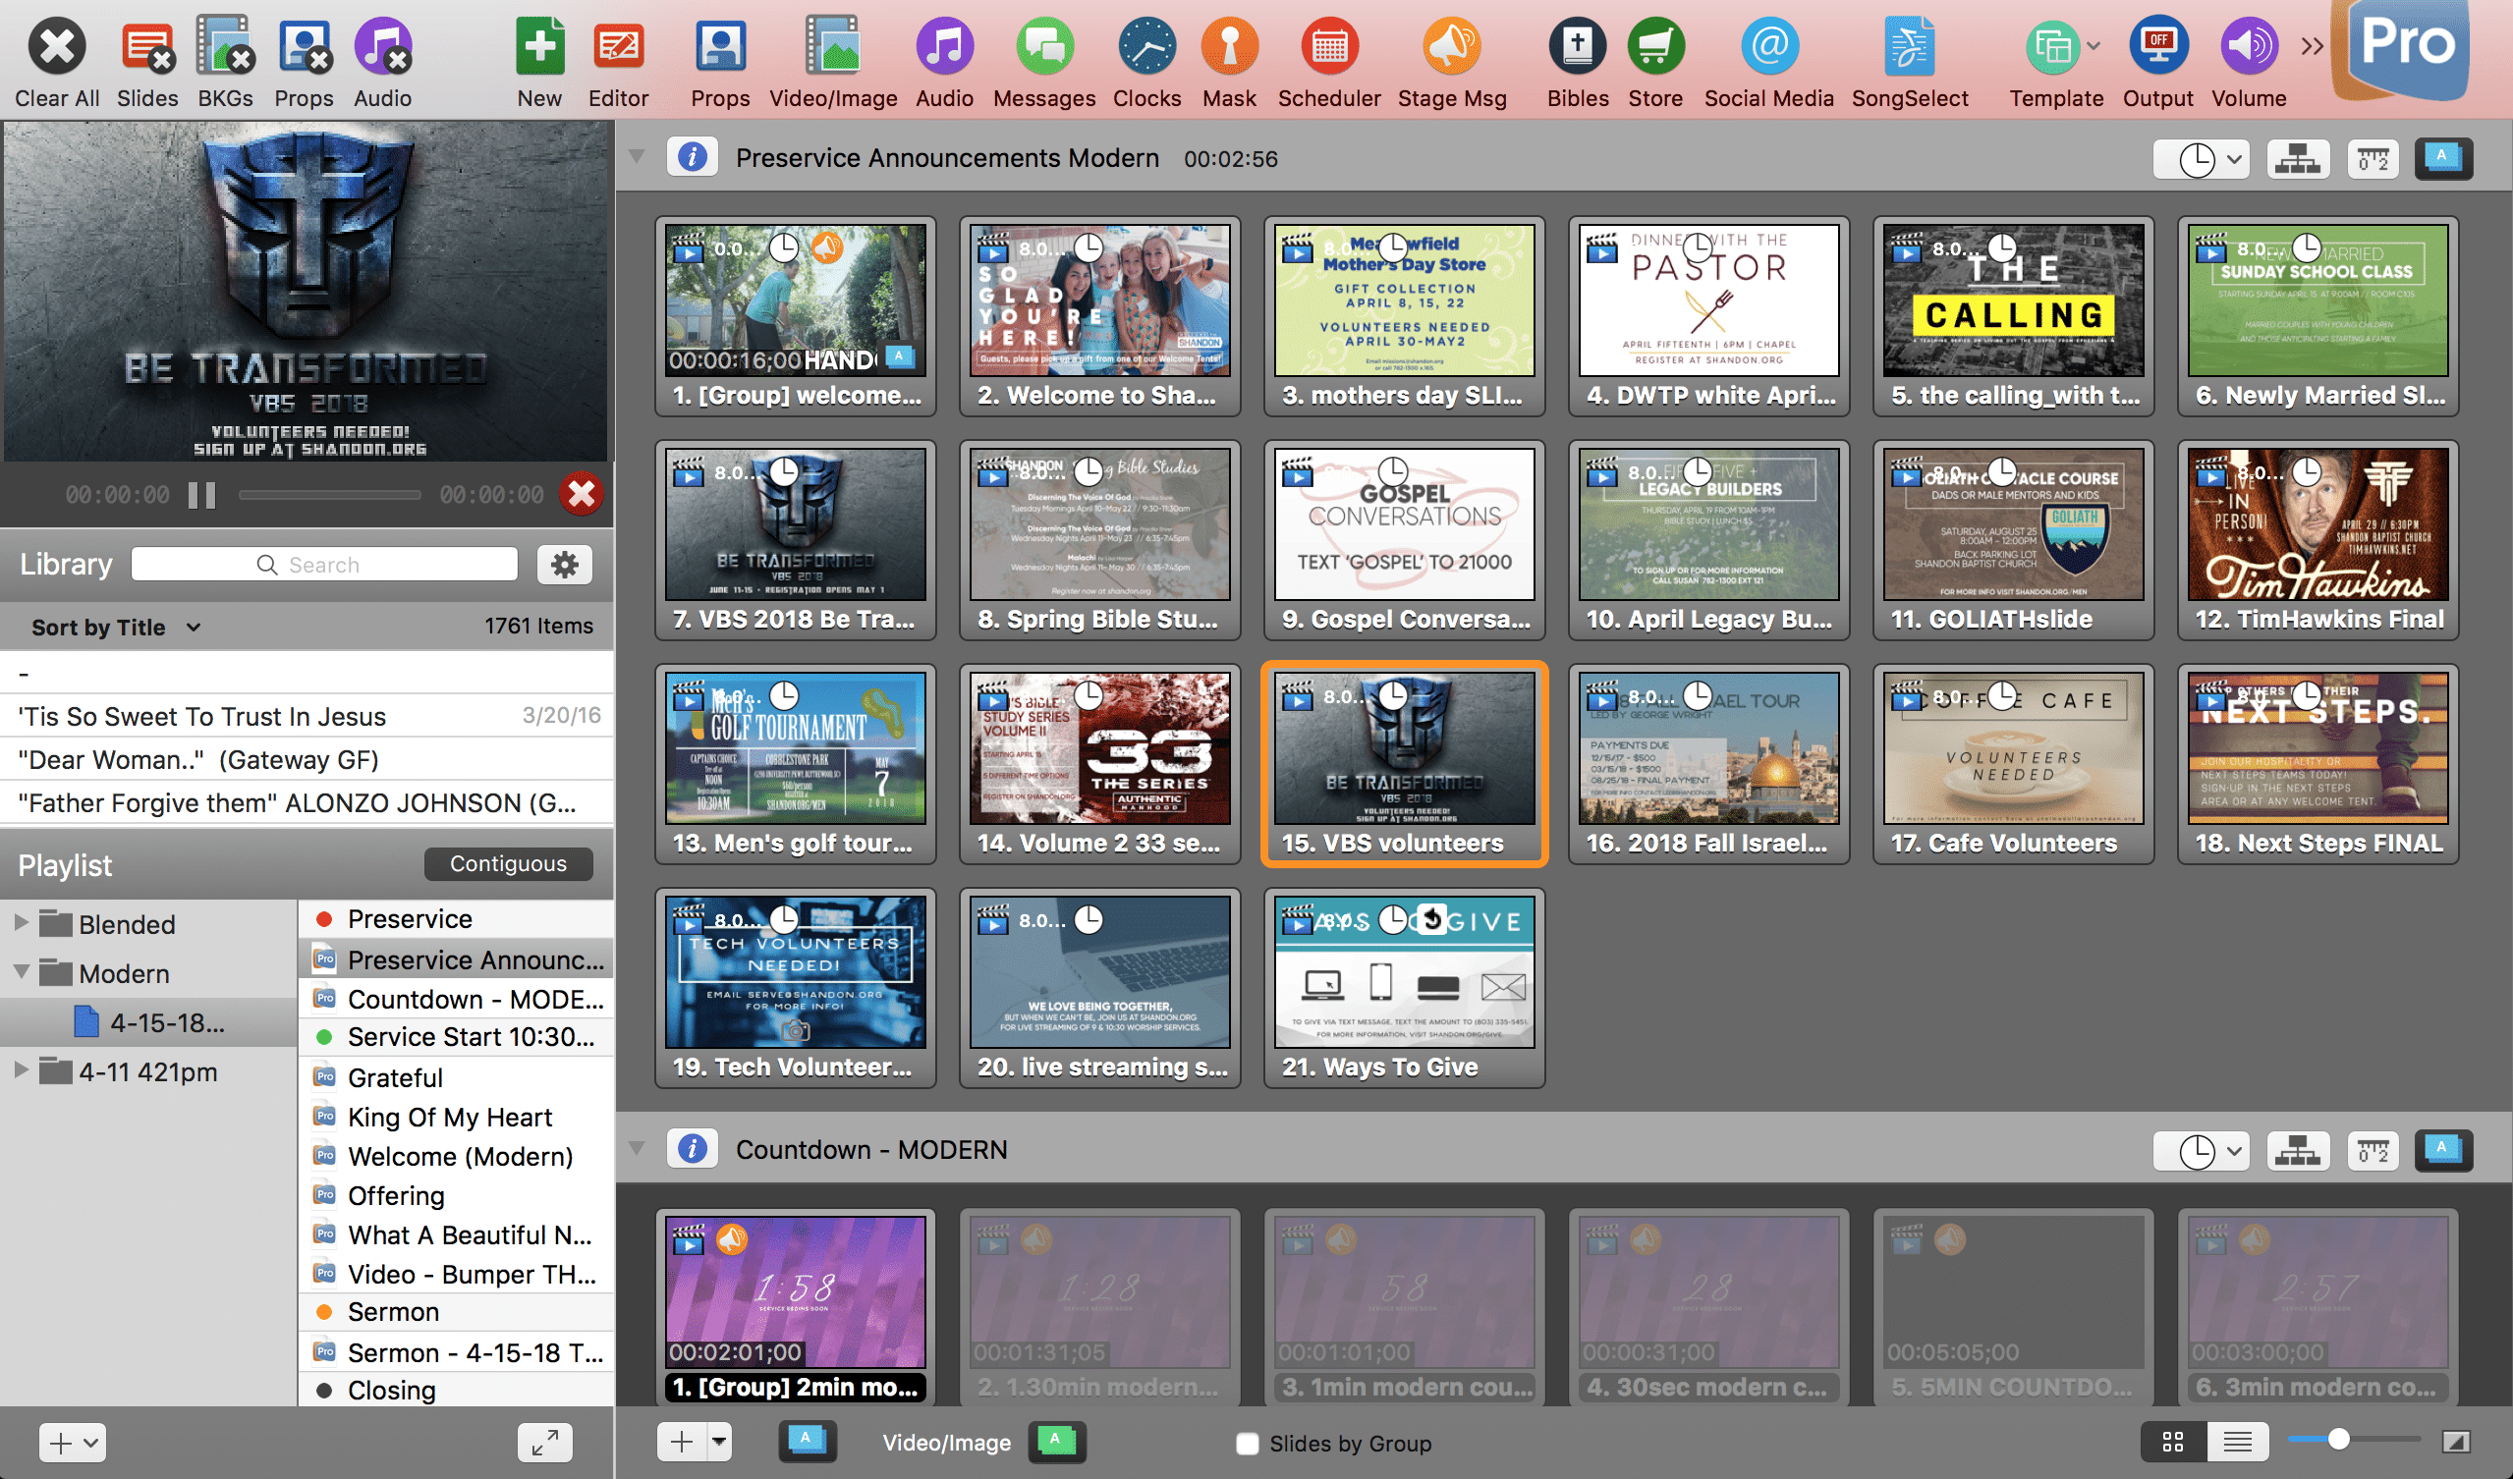
Task: Collapse the Modern folder
Action: tap(20, 972)
